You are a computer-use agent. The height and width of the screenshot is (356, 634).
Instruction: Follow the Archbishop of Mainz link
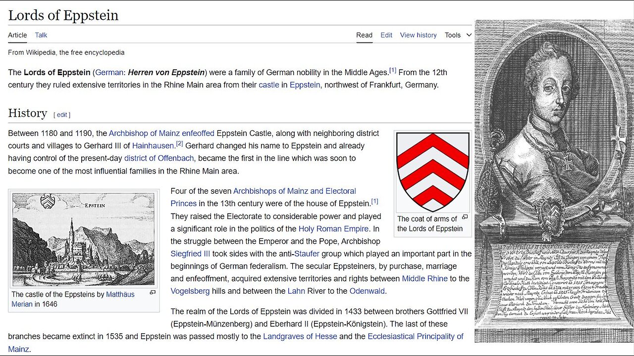tap(144, 133)
